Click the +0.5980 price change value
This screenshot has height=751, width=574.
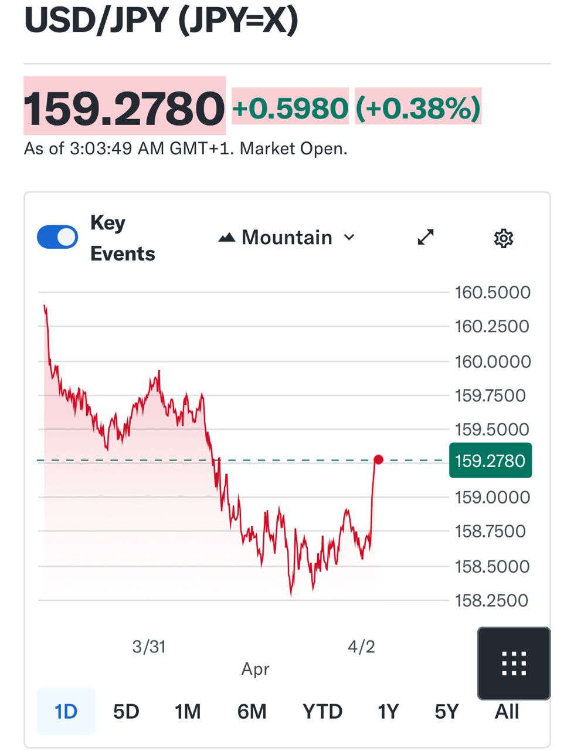click(x=290, y=108)
